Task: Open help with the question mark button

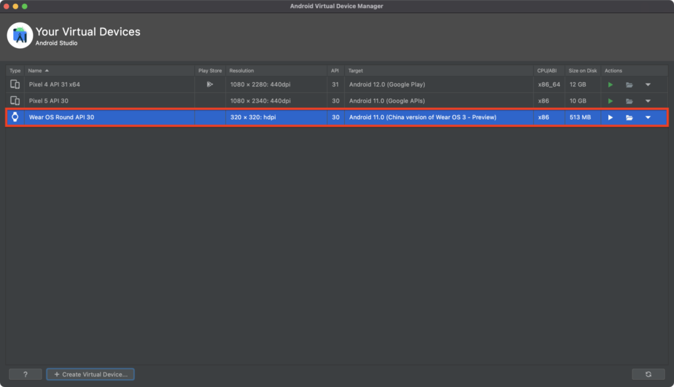Action: [x=26, y=374]
